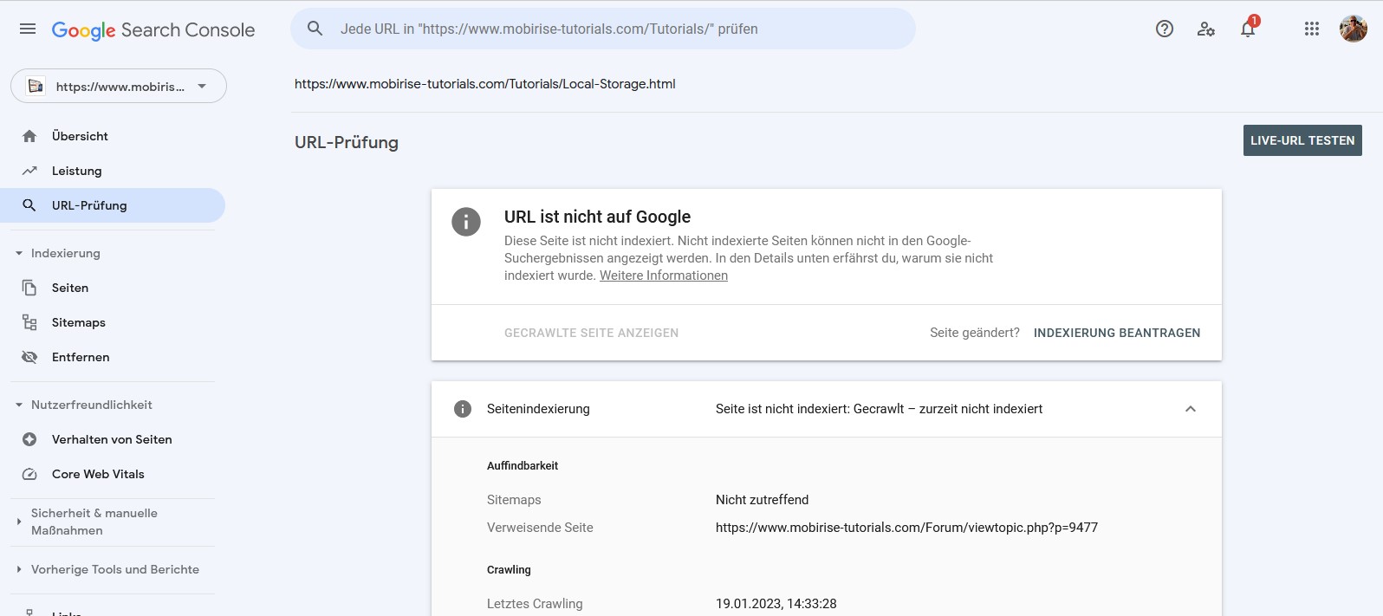The width and height of the screenshot is (1383, 616).
Task: Click the help question mark icon
Action: click(x=1165, y=29)
